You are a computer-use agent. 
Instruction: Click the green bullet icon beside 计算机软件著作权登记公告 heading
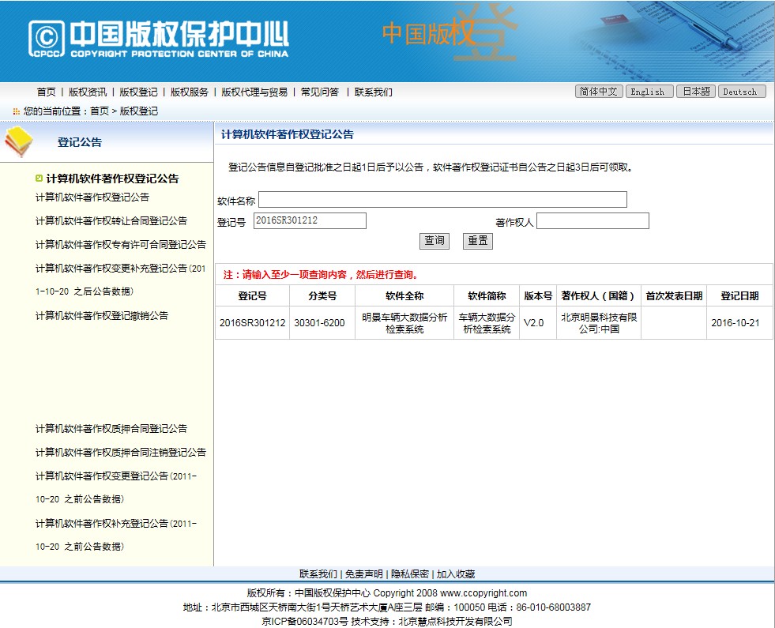point(39,179)
